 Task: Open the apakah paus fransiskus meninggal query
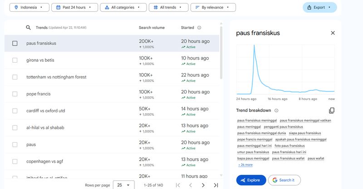301,139
